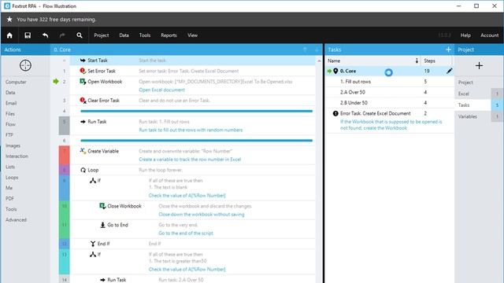
Task: Open the Project menu
Action: [102, 35]
